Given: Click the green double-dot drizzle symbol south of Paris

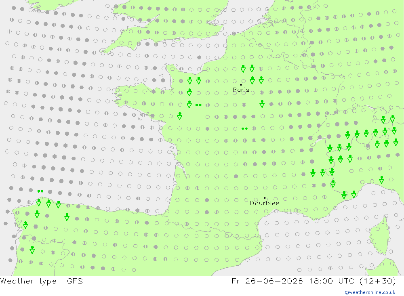Looking at the screenshot, I should click(244, 128).
